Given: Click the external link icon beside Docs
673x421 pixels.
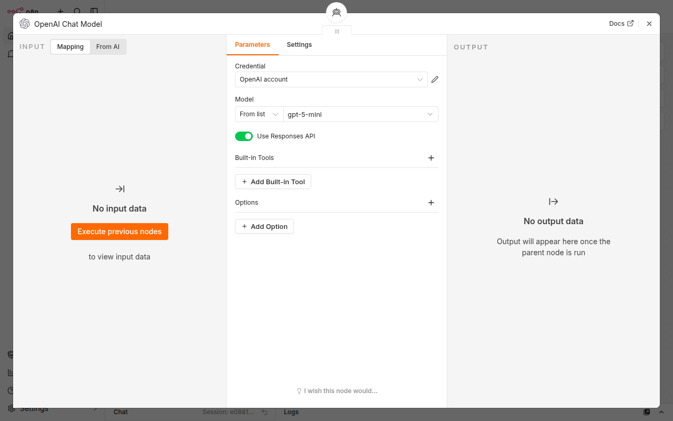Looking at the screenshot, I should [x=630, y=24].
